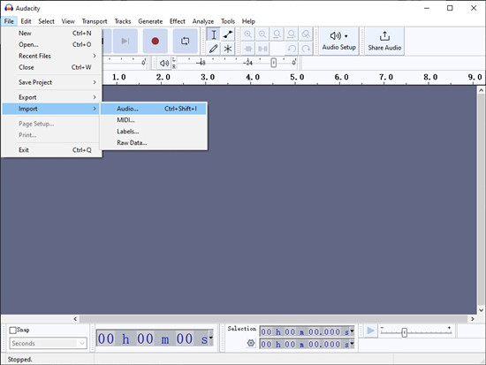Screen dimensions: 486x365
Task: Adjust the playback volume slider knob
Action: [x=273, y=63]
